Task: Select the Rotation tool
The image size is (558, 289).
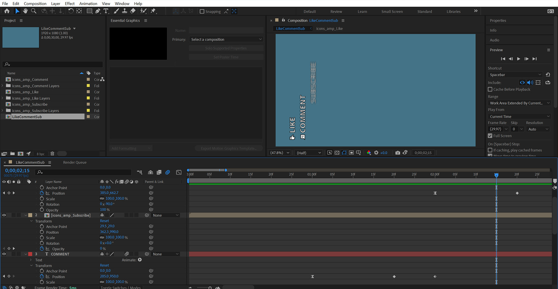Action: (71, 11)
